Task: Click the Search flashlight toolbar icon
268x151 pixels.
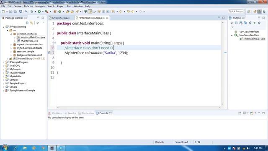Action: pos(77,11)
